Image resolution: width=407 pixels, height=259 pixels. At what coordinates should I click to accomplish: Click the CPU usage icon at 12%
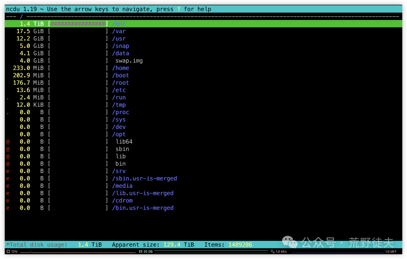(8, 251)
